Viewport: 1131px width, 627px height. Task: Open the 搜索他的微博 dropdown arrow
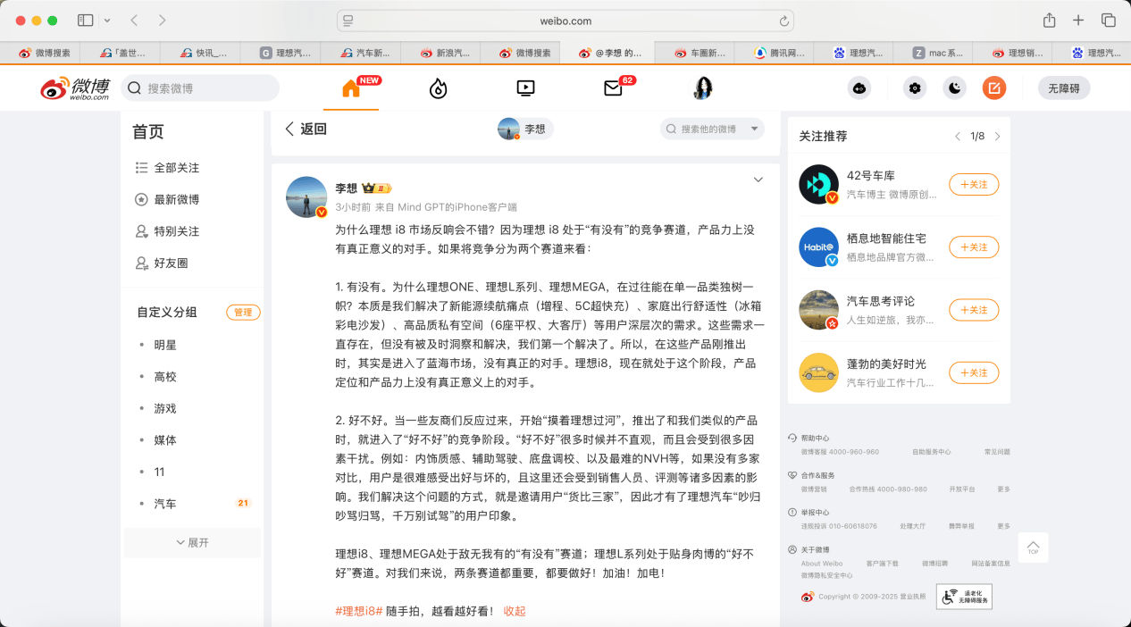[x=754, y=130]
